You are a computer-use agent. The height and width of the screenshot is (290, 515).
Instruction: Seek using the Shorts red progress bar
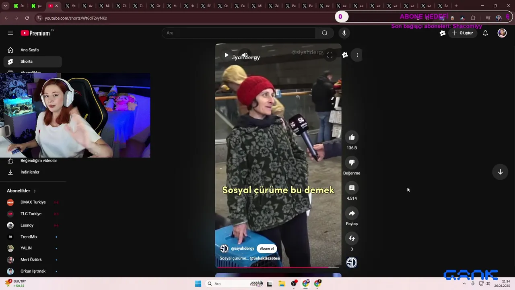click(x=278, y=267)
